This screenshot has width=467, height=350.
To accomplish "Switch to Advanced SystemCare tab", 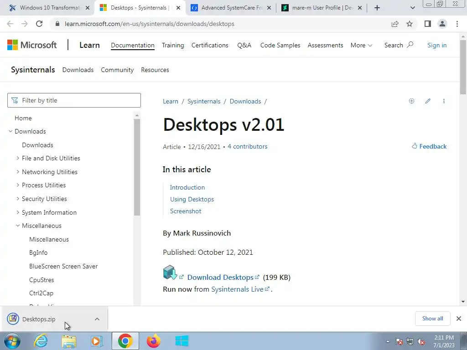I will [231, 8].
